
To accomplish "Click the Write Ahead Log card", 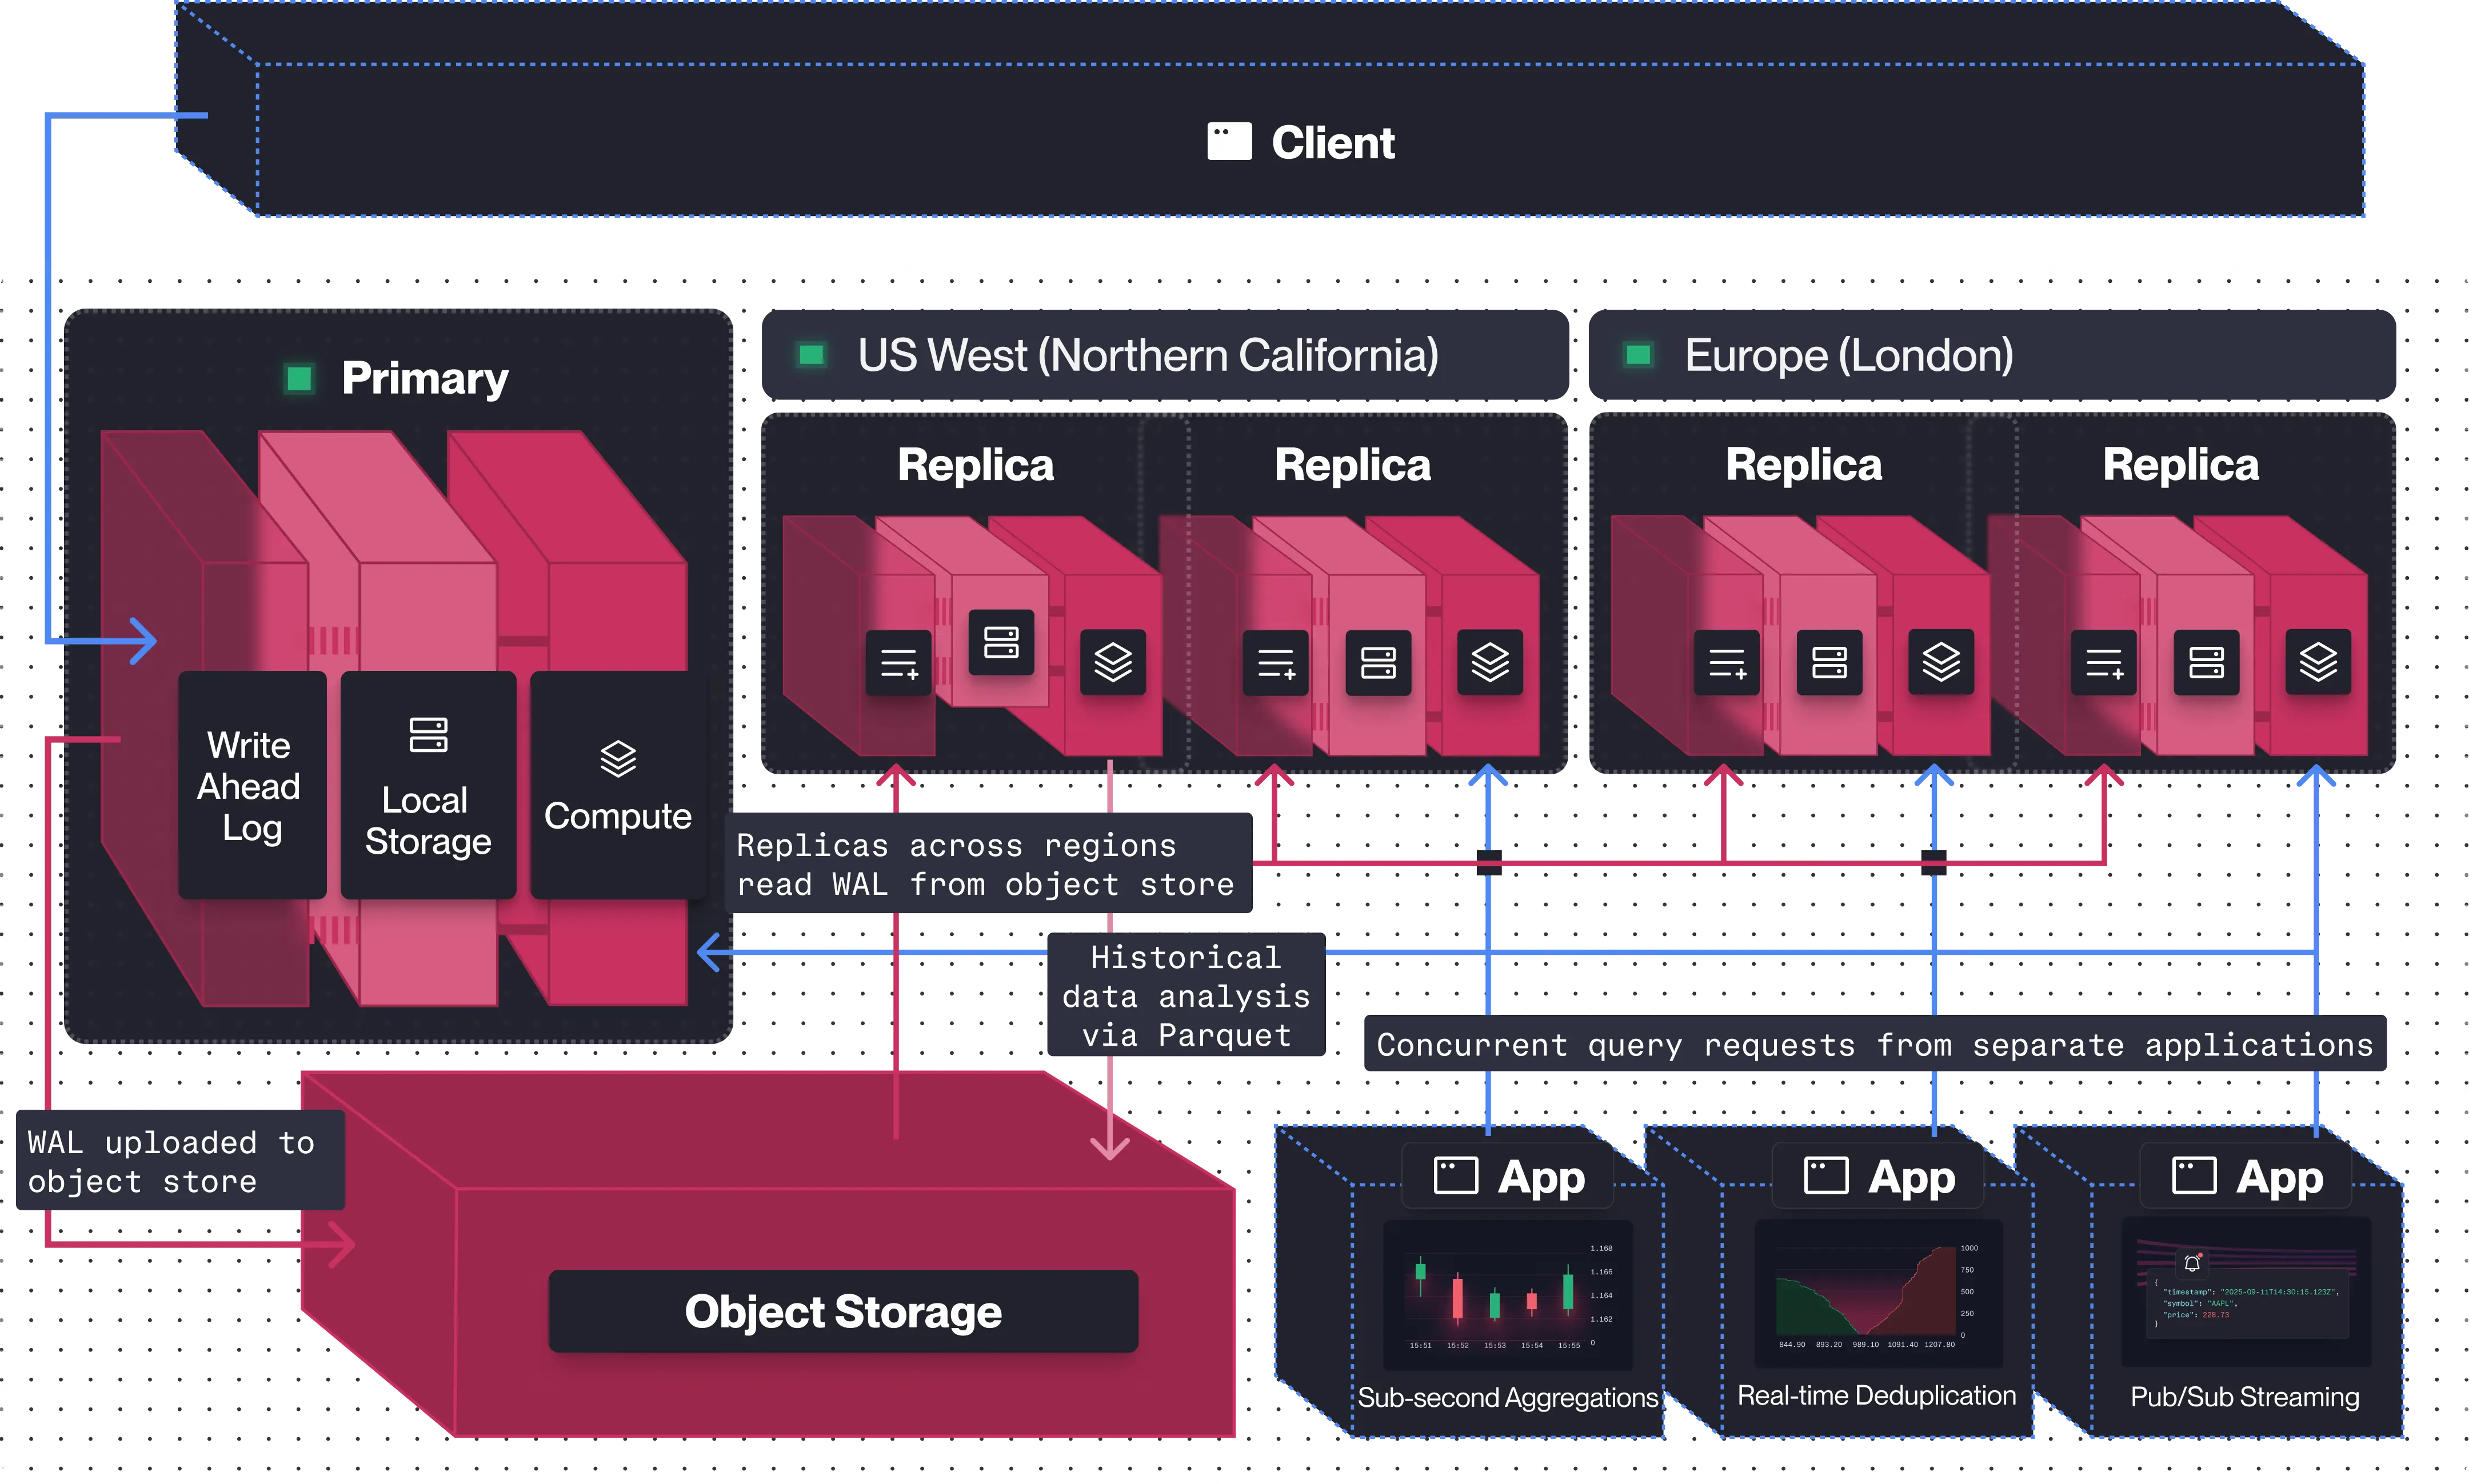I will (x=252, y=785).
